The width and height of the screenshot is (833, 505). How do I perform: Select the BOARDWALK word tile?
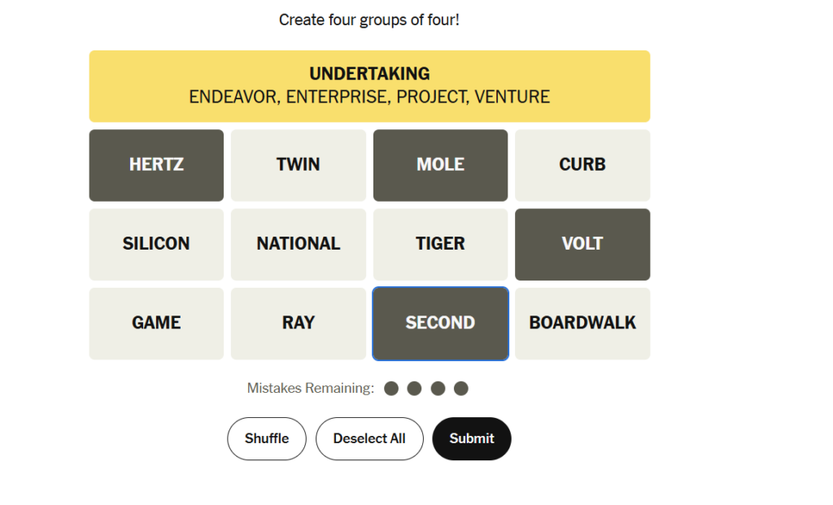(x=582, y=323)
